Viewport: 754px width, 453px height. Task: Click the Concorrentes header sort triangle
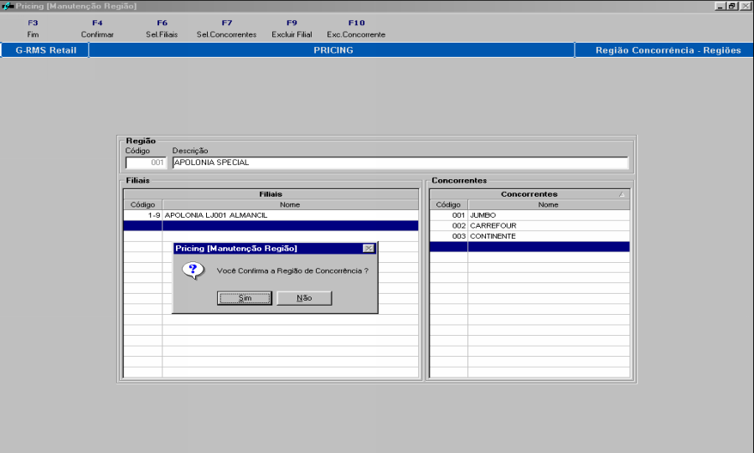pyautogui.click(x=622, y=194)
